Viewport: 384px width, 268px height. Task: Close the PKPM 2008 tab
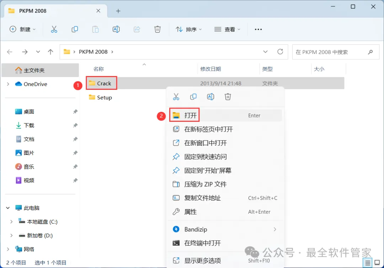(98, 11)
